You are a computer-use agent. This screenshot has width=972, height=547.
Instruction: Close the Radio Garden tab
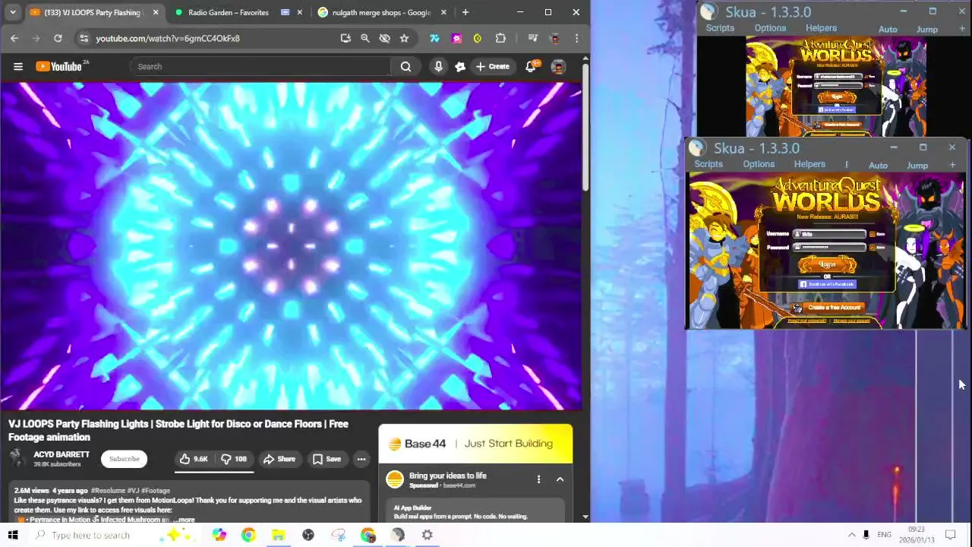[x=300, y=12]
